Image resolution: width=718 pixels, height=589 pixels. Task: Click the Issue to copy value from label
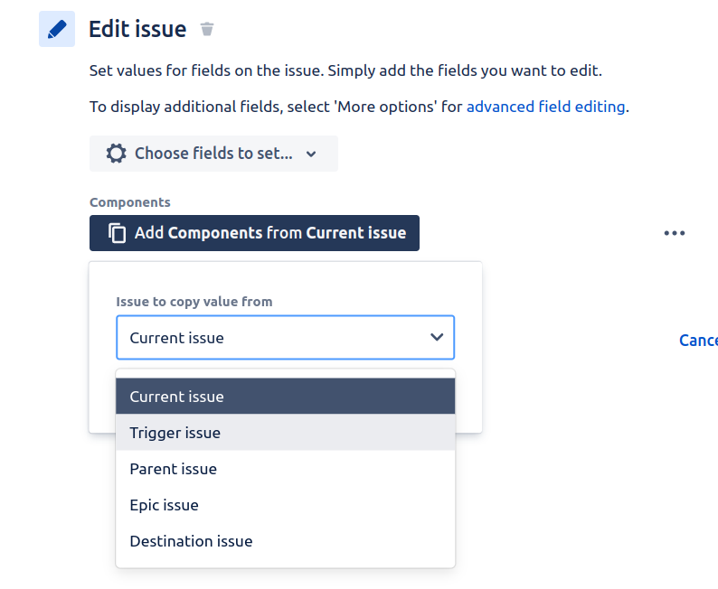pos(194,302)
